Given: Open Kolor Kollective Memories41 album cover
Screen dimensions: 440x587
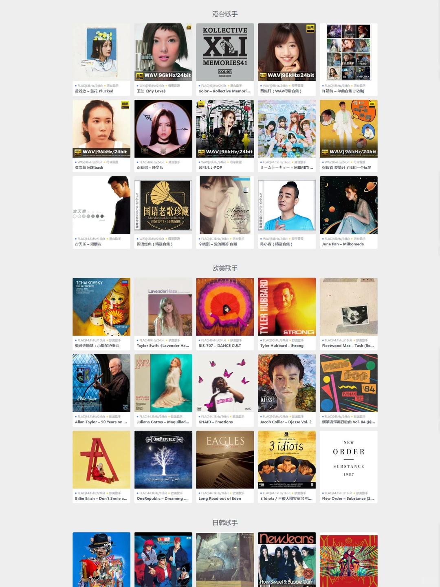Looking at the screenshot, I should click(225, 52).
